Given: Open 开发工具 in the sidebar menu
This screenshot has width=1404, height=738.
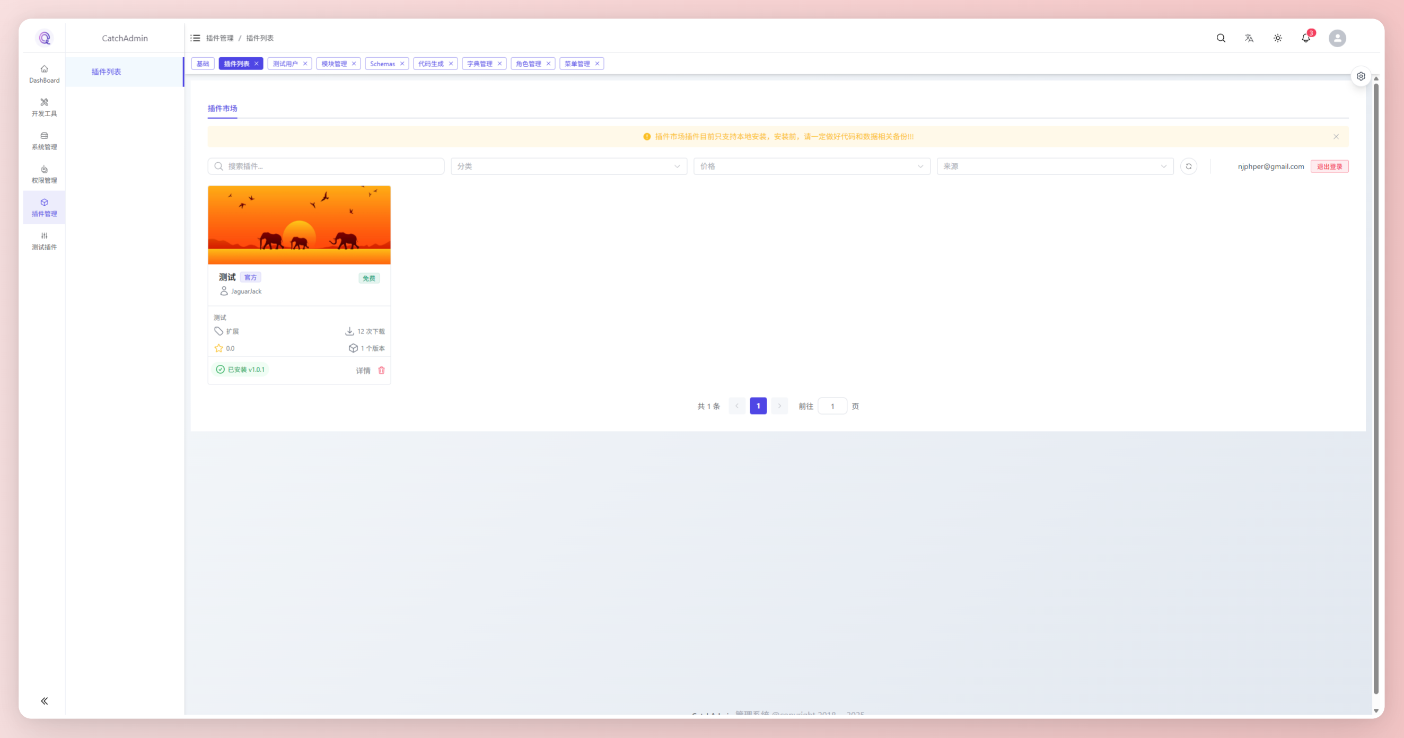Looking at the screenshot, I should [x=44, y=108].
